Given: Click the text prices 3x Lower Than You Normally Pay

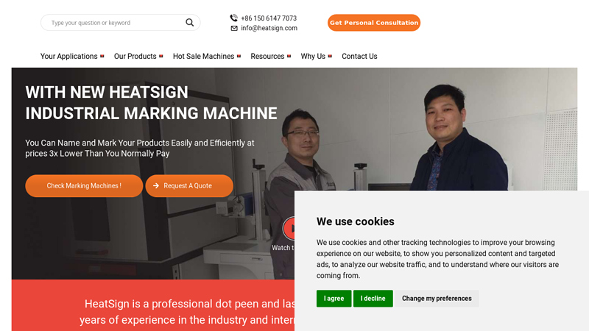Looking at the screenshot, I should click(x=97, y=154).
